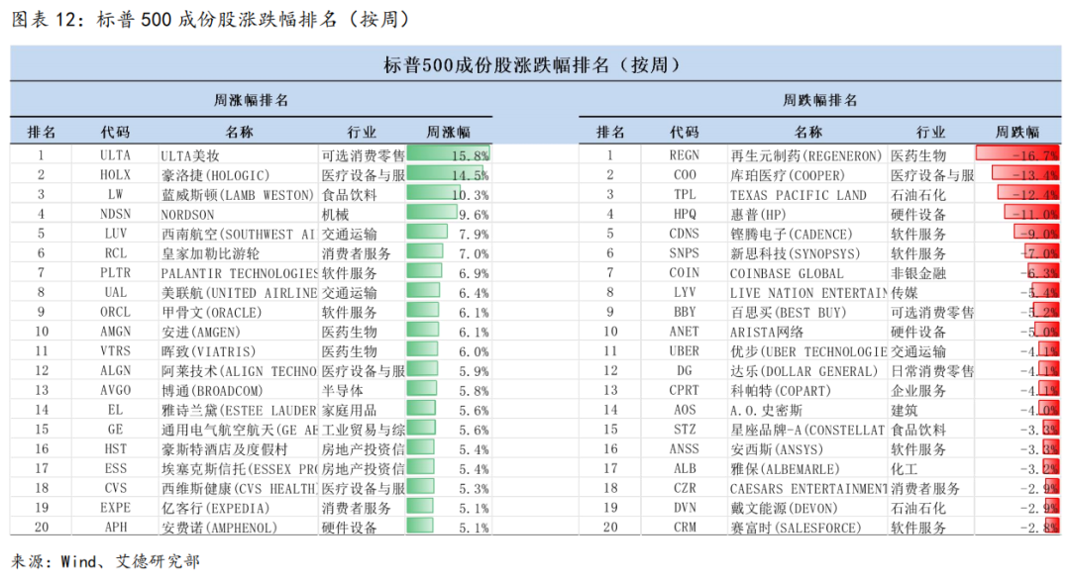Viewport: 1070px width, 582px height.
Task: Click 甲骨文(ORACLE) name cell
Action: click(x=212, y=312)
